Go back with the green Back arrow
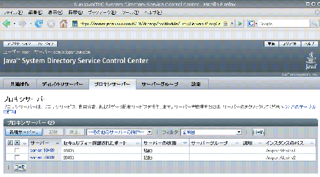 (x=7, y=24)
